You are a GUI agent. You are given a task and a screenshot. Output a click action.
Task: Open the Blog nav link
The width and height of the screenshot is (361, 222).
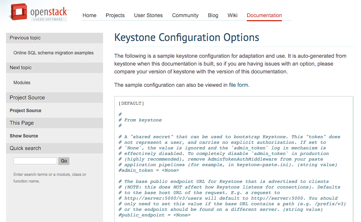(x=213, y=15)
